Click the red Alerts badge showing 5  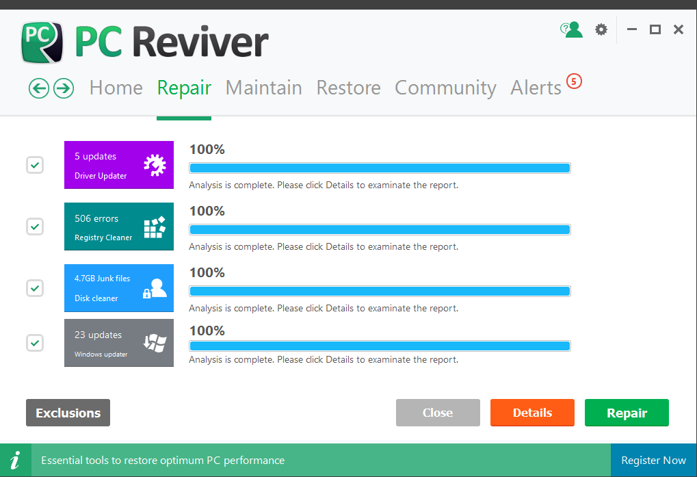[x=574, y=81]
